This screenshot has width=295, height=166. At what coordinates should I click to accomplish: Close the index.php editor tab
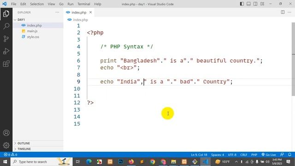[x=90, y=12]
